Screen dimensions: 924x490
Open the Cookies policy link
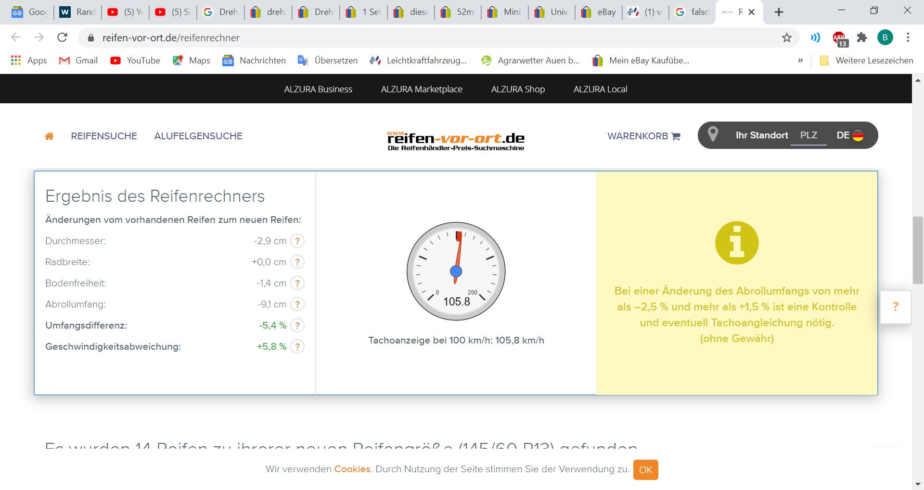pos(352,469)
